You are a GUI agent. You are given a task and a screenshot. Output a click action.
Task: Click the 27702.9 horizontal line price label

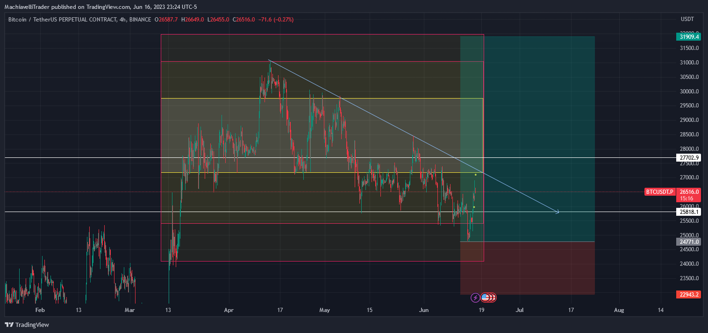(x=688, y=158)
